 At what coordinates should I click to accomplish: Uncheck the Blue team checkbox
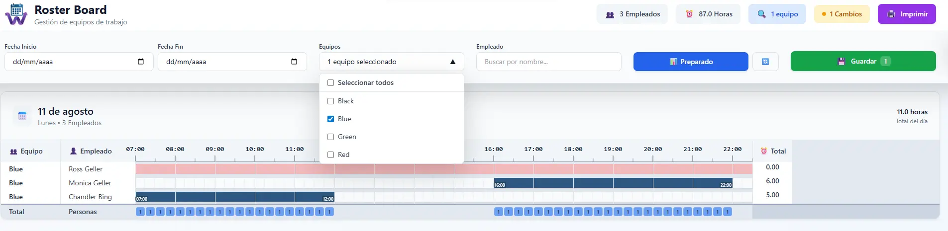click(330, 119)
